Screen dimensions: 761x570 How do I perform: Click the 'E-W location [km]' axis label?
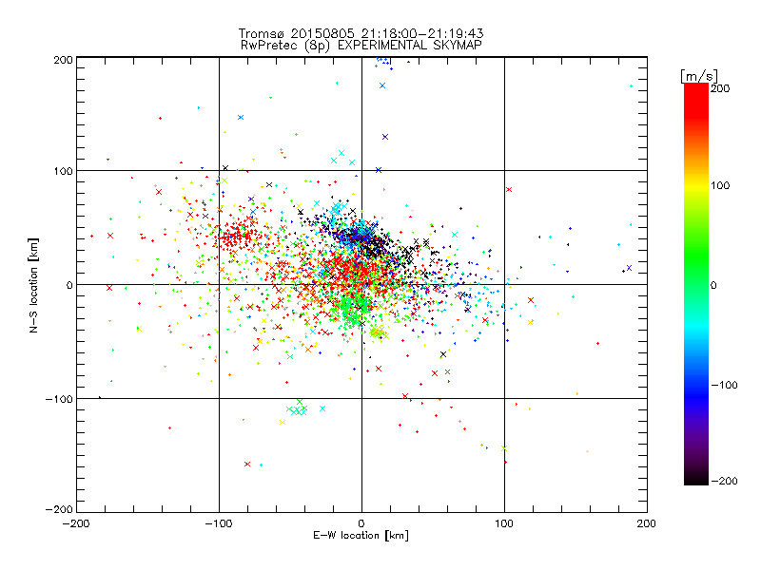click(x=361, y=536)
